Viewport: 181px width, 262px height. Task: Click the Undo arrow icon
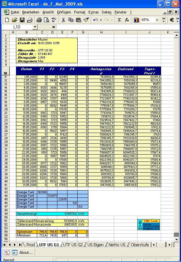(x=96, y=20)
